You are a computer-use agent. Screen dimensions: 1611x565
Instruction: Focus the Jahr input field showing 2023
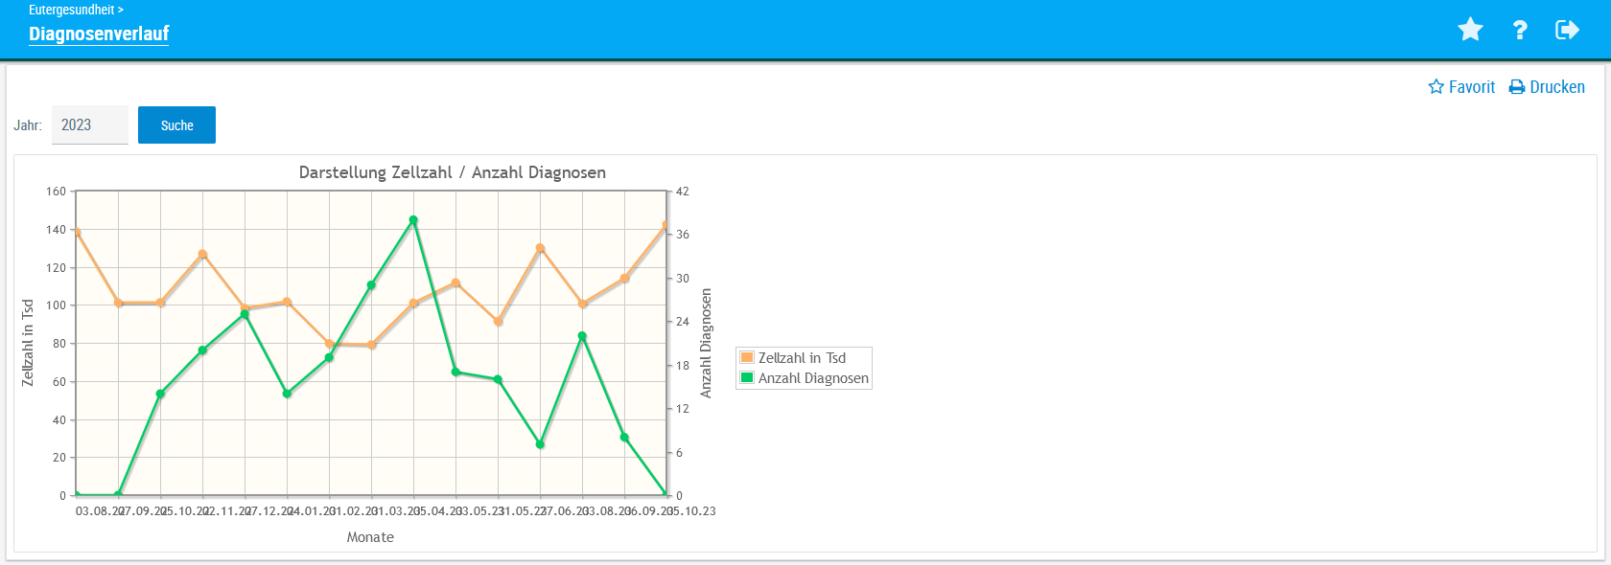coord(89,125)
